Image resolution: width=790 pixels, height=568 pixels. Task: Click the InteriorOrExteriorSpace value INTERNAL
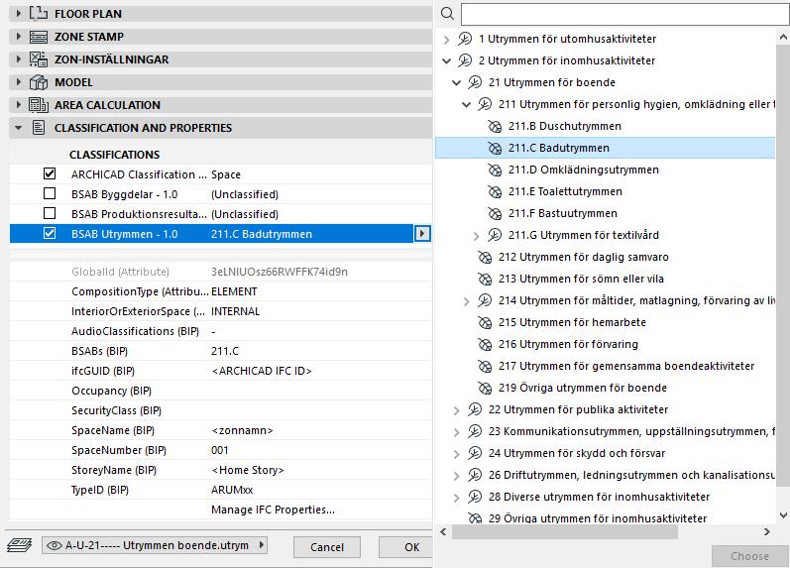coord(235,311)
